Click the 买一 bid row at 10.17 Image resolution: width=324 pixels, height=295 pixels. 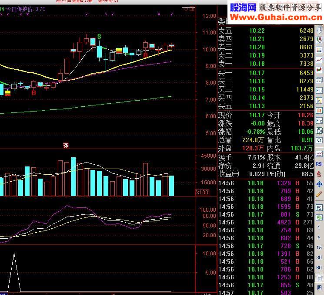point(266,73)
